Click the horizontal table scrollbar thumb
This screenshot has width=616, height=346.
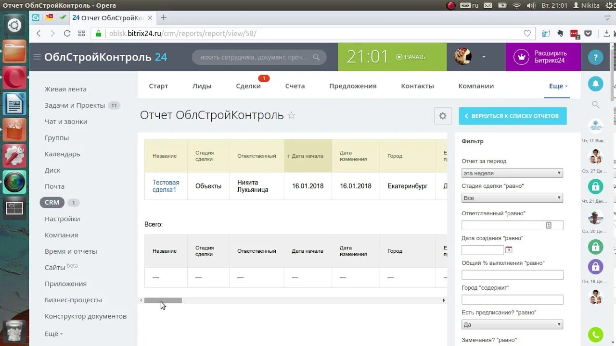163,300
